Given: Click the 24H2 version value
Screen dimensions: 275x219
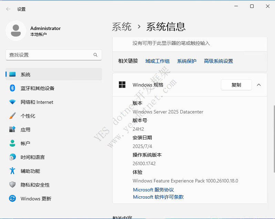Looking at the screenshot, I should [x=138, y=129].
